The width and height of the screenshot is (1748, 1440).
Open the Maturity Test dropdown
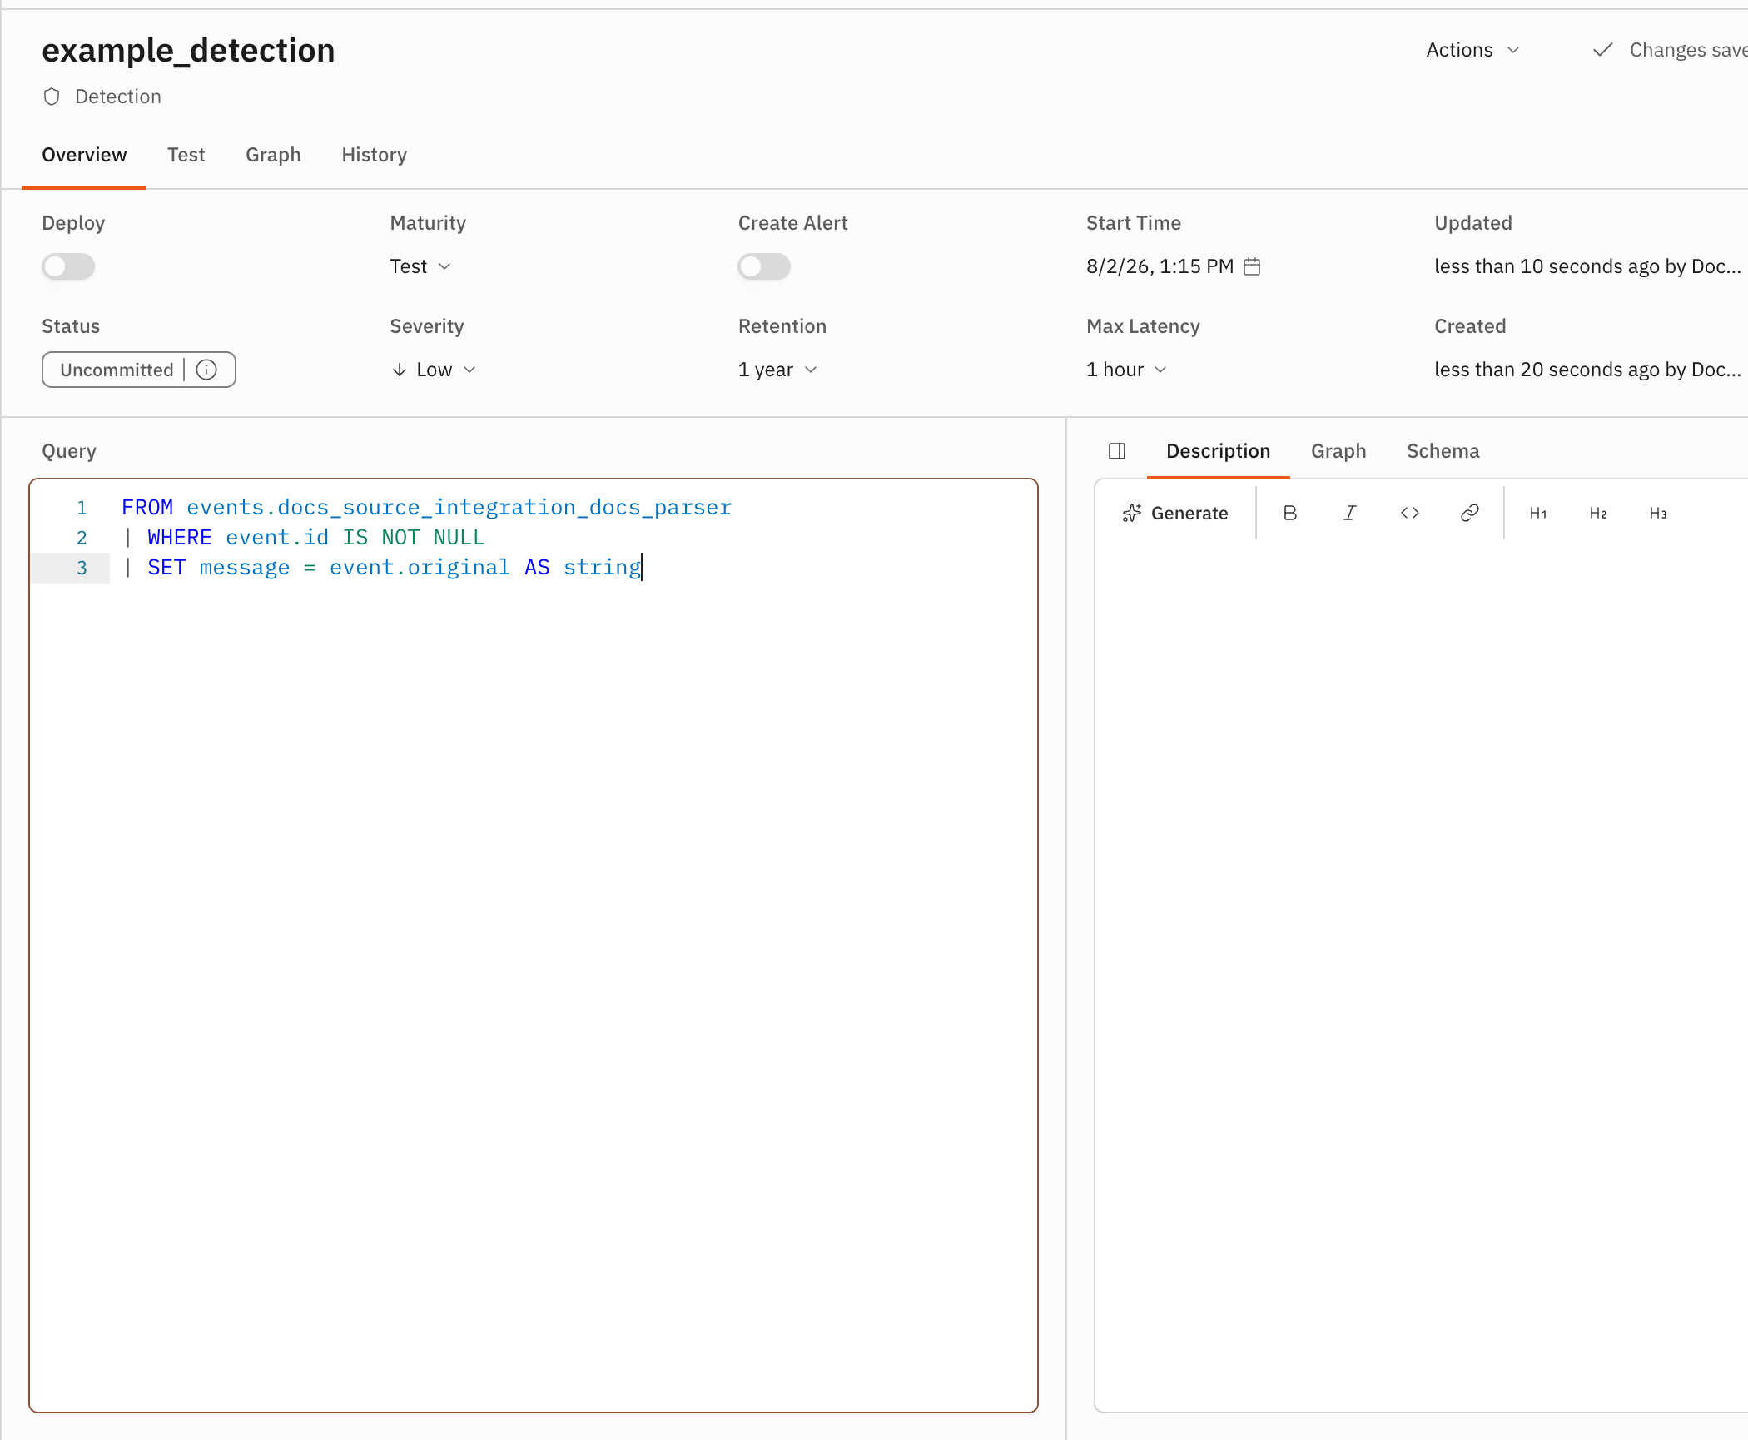[420, 266]
